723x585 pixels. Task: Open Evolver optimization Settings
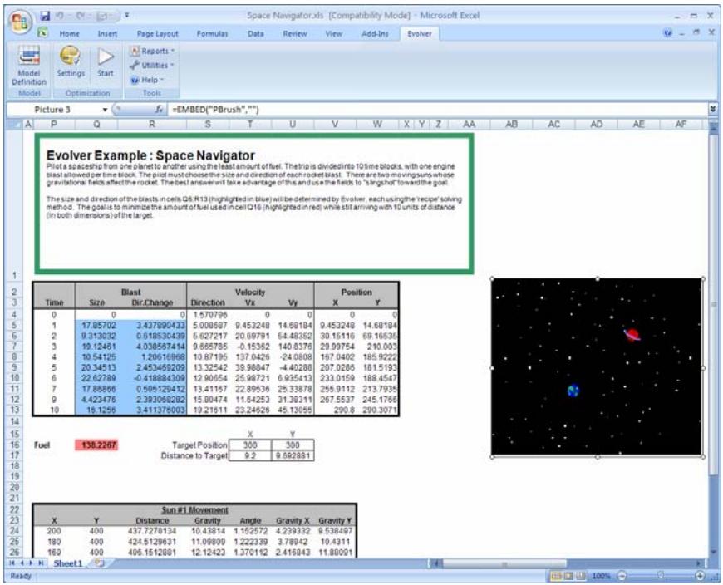71,61
